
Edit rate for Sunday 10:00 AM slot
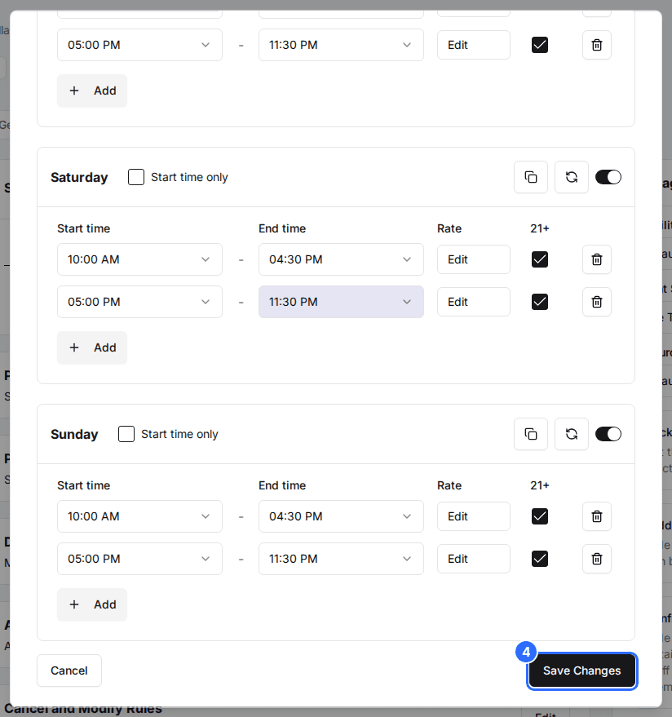coord(474,516)
